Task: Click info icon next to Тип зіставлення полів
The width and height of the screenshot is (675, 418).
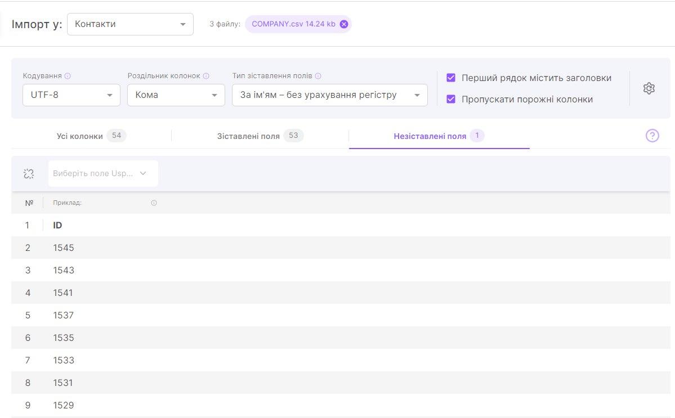Action: [318, 76]
